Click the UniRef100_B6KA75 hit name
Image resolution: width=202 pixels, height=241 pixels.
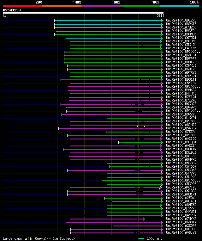[181, 104]
